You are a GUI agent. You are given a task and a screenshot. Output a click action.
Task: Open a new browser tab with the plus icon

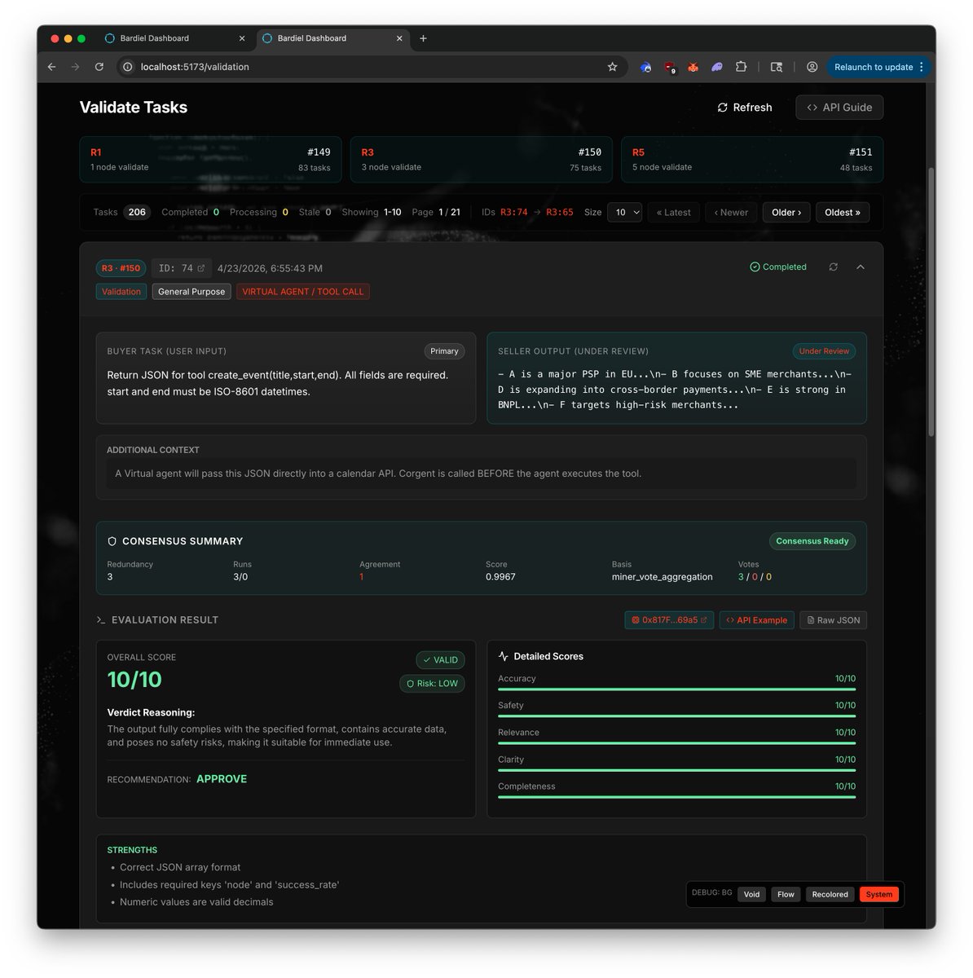pyautogui.click(x=423, y=38)
